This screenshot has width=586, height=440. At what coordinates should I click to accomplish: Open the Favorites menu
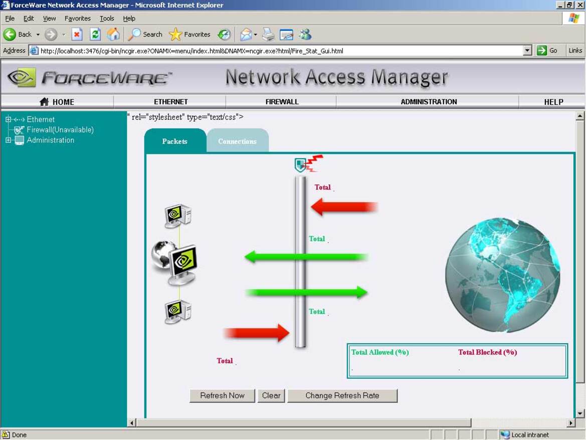point(77,19)
